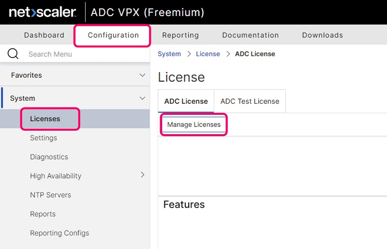
Task: Switch to the Reporting tab
Action: pyautogui.click(x=180, y=35)
